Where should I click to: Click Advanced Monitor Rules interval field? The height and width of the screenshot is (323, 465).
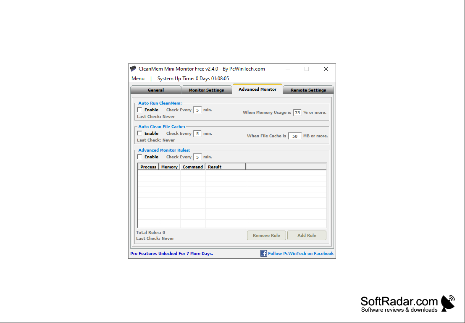click(197, 157)
